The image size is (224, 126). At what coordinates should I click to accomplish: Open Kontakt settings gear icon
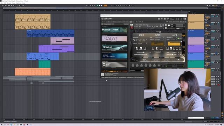[x=162, y=19]
